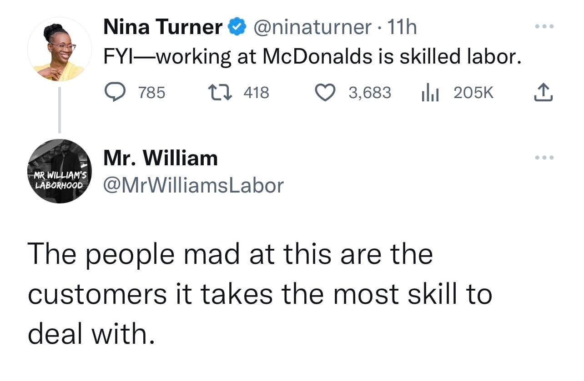Viewport: 584px width, 381px height.
Task: Click the 205K views count
Action: (473, 93)
